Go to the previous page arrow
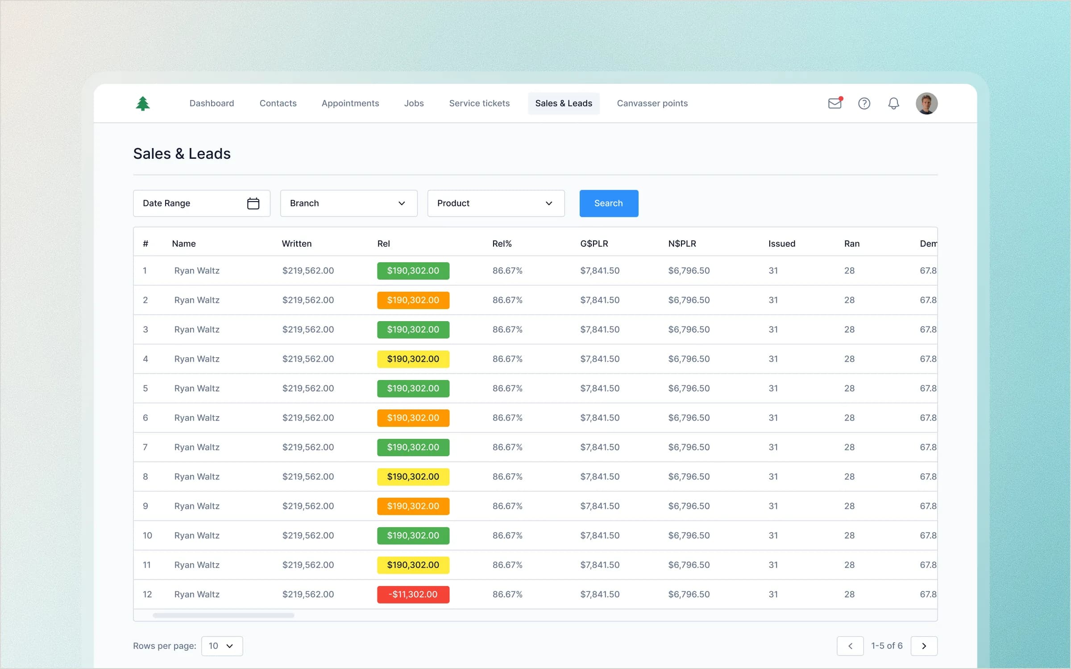This screenshot has width=1071, height=669. click(x=850, y=646)
